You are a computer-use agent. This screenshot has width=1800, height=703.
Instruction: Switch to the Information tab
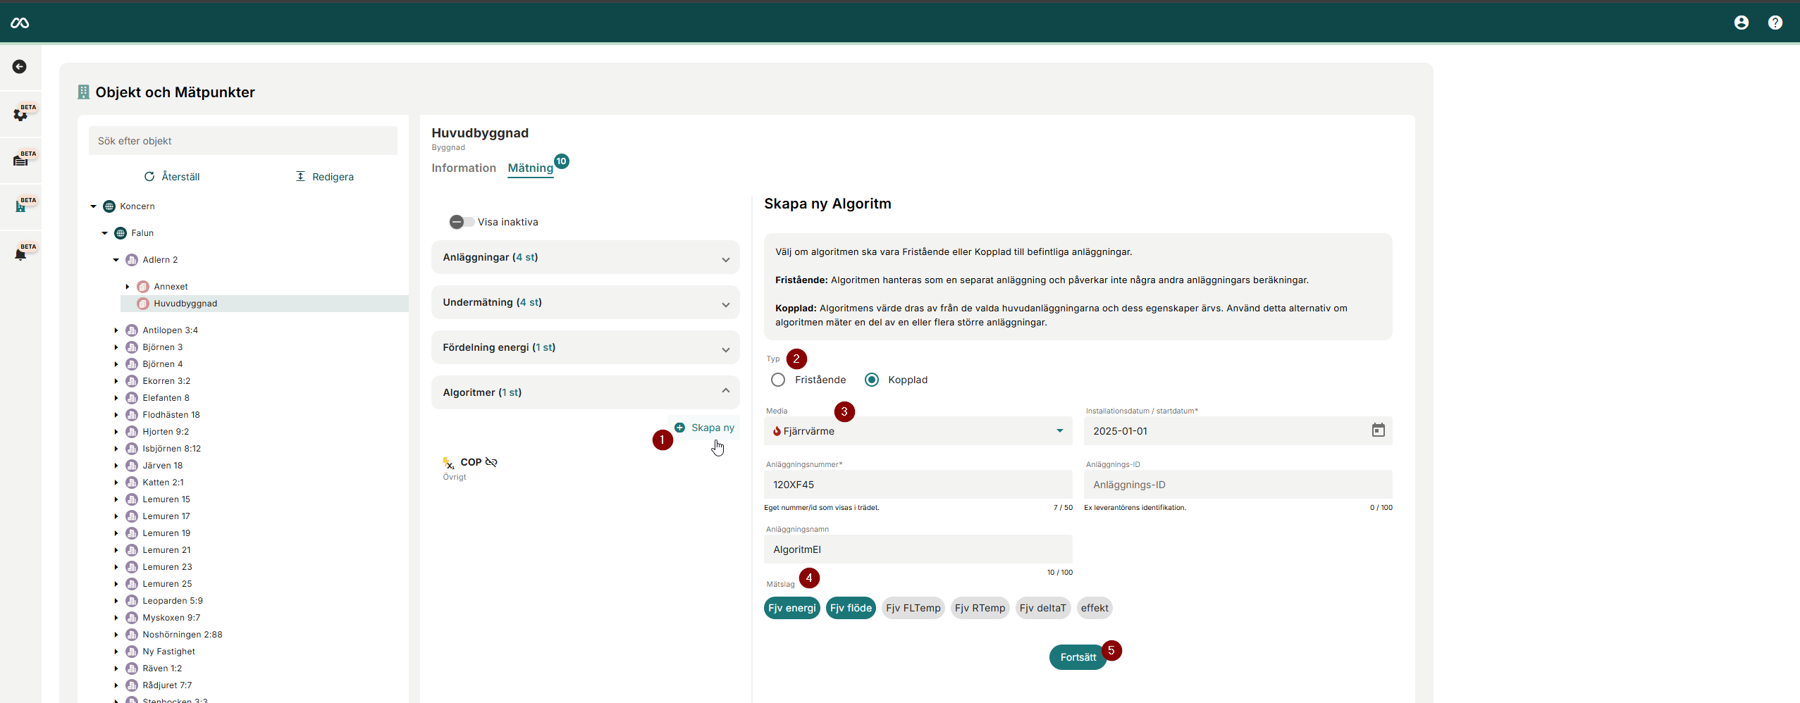[x=464, y=168]
